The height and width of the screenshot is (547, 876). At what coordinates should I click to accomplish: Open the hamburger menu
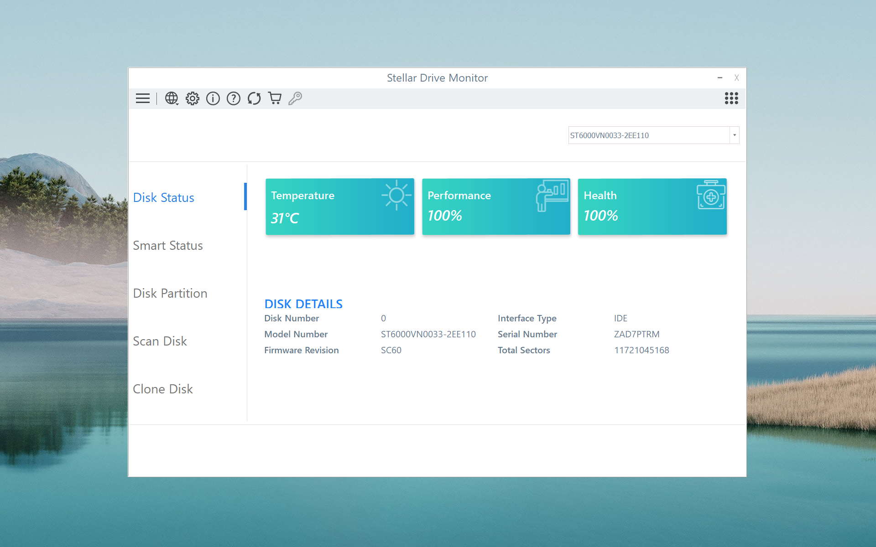click(143, 98)
